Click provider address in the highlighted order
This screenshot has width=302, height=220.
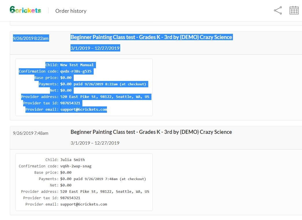[x=105, y=97]
